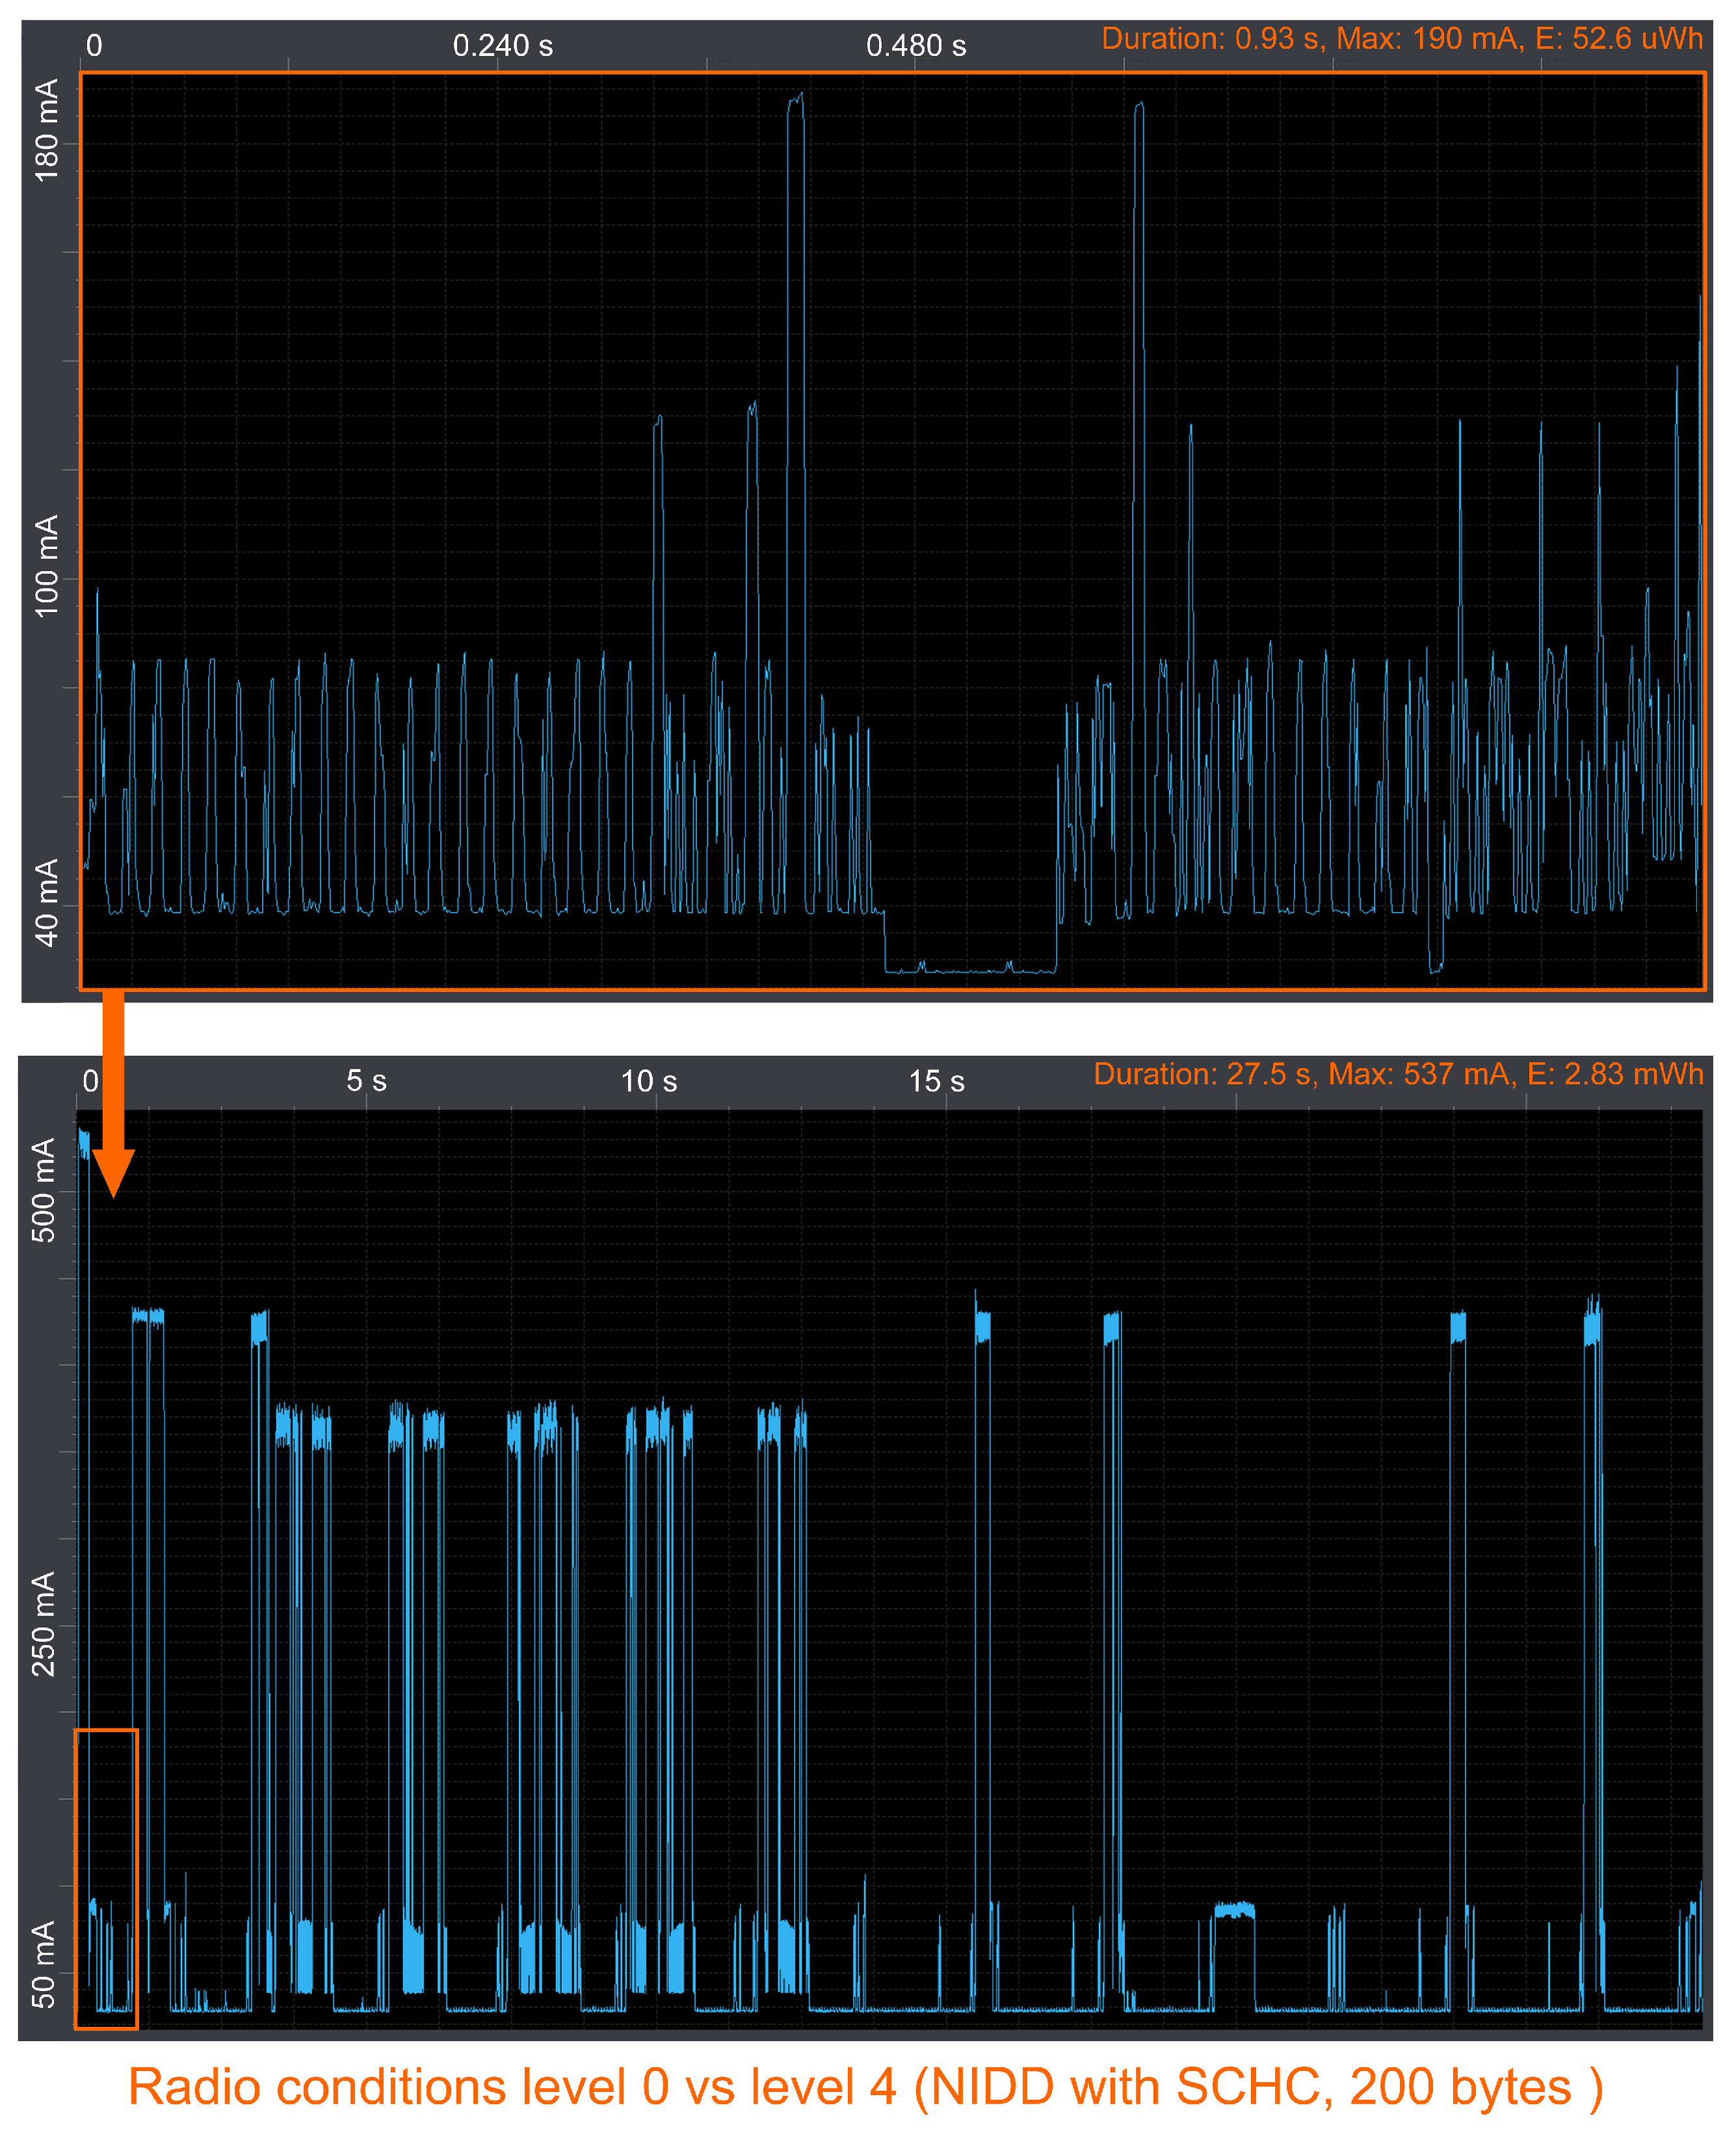Click the 100 mA axis label

click(46, 567)
